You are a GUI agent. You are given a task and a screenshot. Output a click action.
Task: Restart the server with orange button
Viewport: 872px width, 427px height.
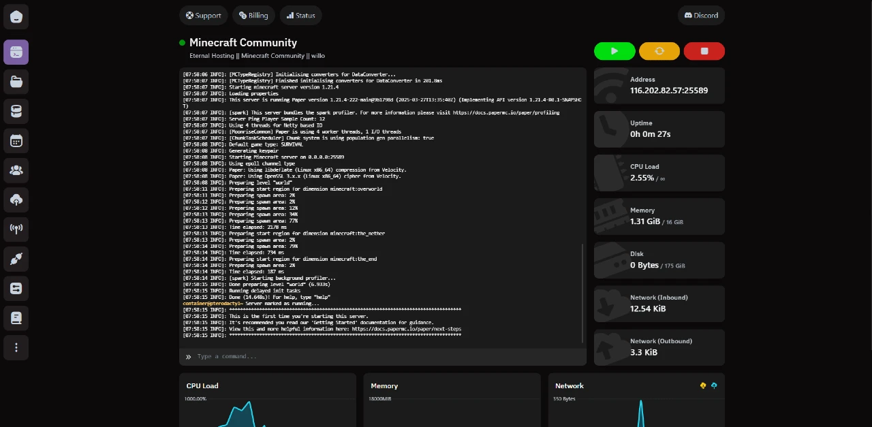point(659,51)
